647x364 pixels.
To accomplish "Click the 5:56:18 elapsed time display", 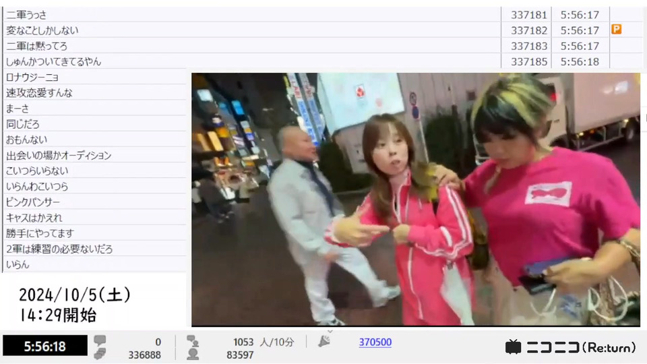I will coord(45,346).
